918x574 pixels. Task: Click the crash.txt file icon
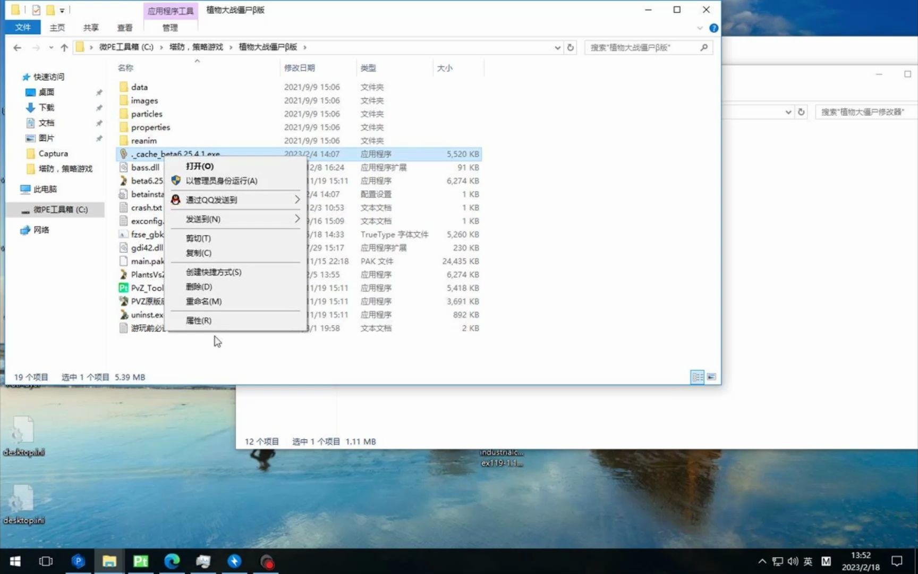[124, 207]
